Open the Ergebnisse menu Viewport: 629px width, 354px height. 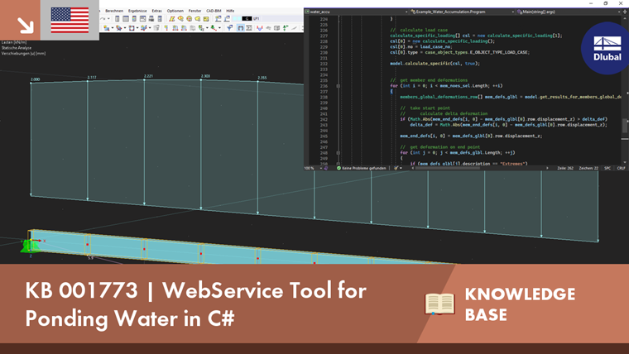point(137,11)
